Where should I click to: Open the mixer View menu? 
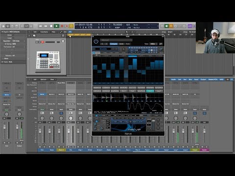[52, 79]
